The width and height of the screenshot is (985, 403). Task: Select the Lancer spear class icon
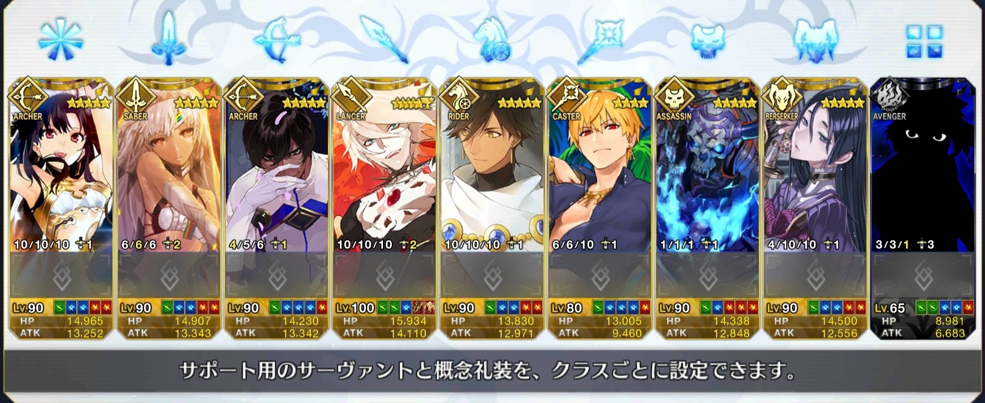[x=384, y=39]
